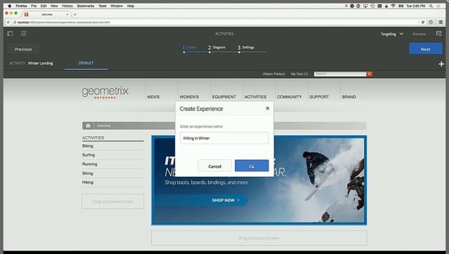This screenshot has height=254, width=449.
Task: Go back with the browser back arrow
Action: pos(8,22)
